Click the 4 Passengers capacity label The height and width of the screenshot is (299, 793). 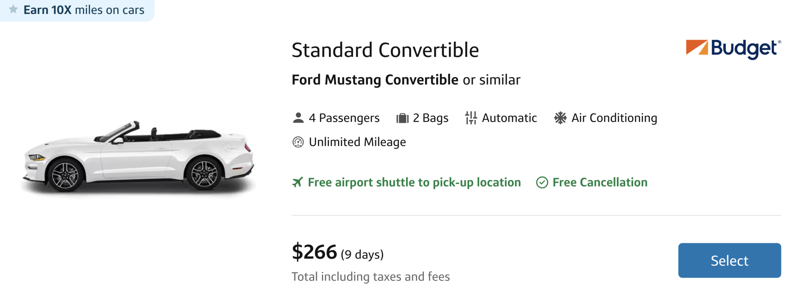[x=344, y=118]
